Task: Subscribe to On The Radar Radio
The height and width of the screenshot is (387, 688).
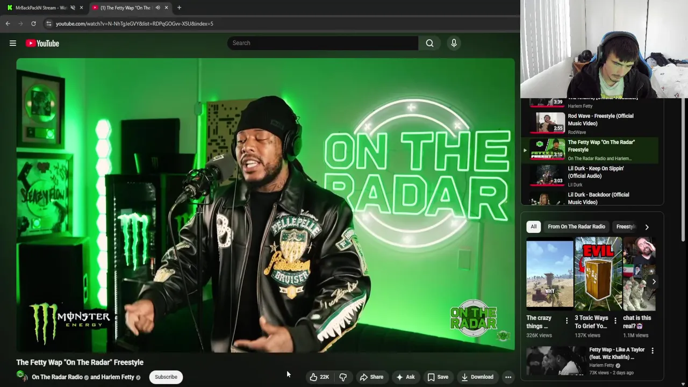Action: tap(166, 377)
